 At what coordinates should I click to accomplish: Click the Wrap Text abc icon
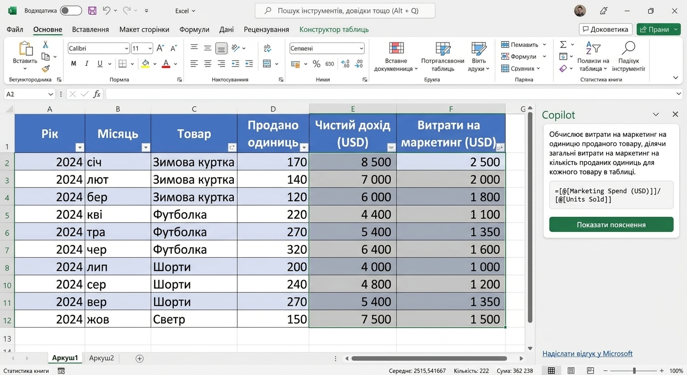pos(267,48)
